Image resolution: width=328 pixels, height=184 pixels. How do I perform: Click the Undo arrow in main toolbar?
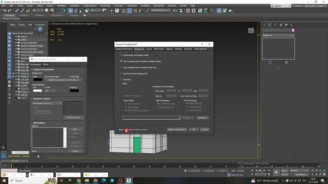coord(4,11)
